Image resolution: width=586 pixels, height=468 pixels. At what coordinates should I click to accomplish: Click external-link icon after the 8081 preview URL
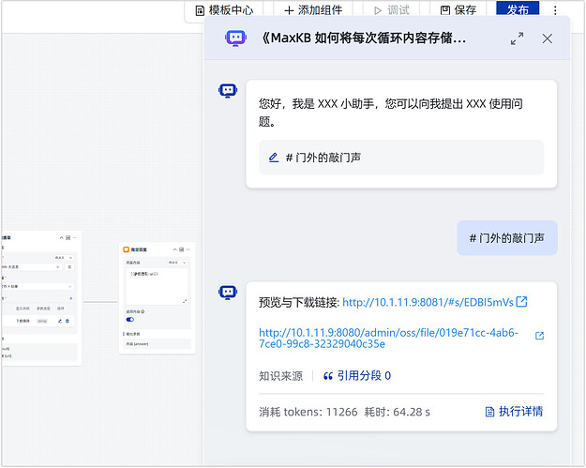click(x=521, y=301)
